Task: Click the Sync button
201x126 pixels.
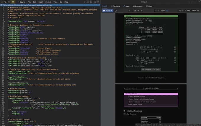Action: click(163, 11)
